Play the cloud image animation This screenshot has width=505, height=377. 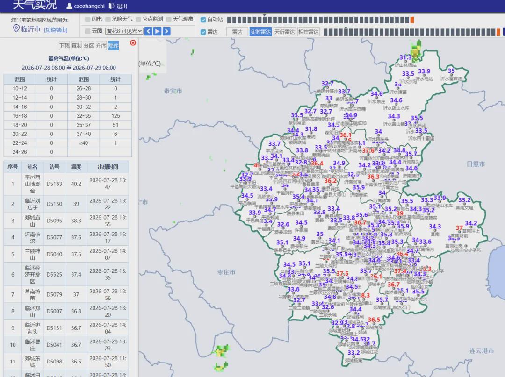coord(158,31)
